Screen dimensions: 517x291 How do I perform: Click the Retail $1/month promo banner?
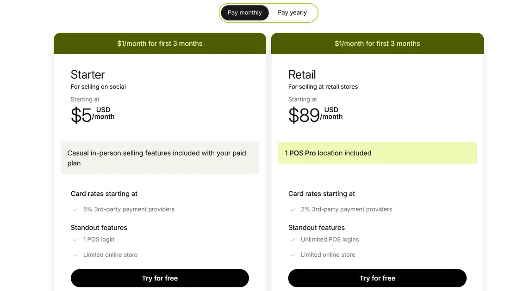click(377, 43)
